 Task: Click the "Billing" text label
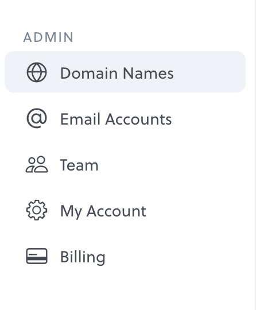pyautogui.click(x=83, y=257)
